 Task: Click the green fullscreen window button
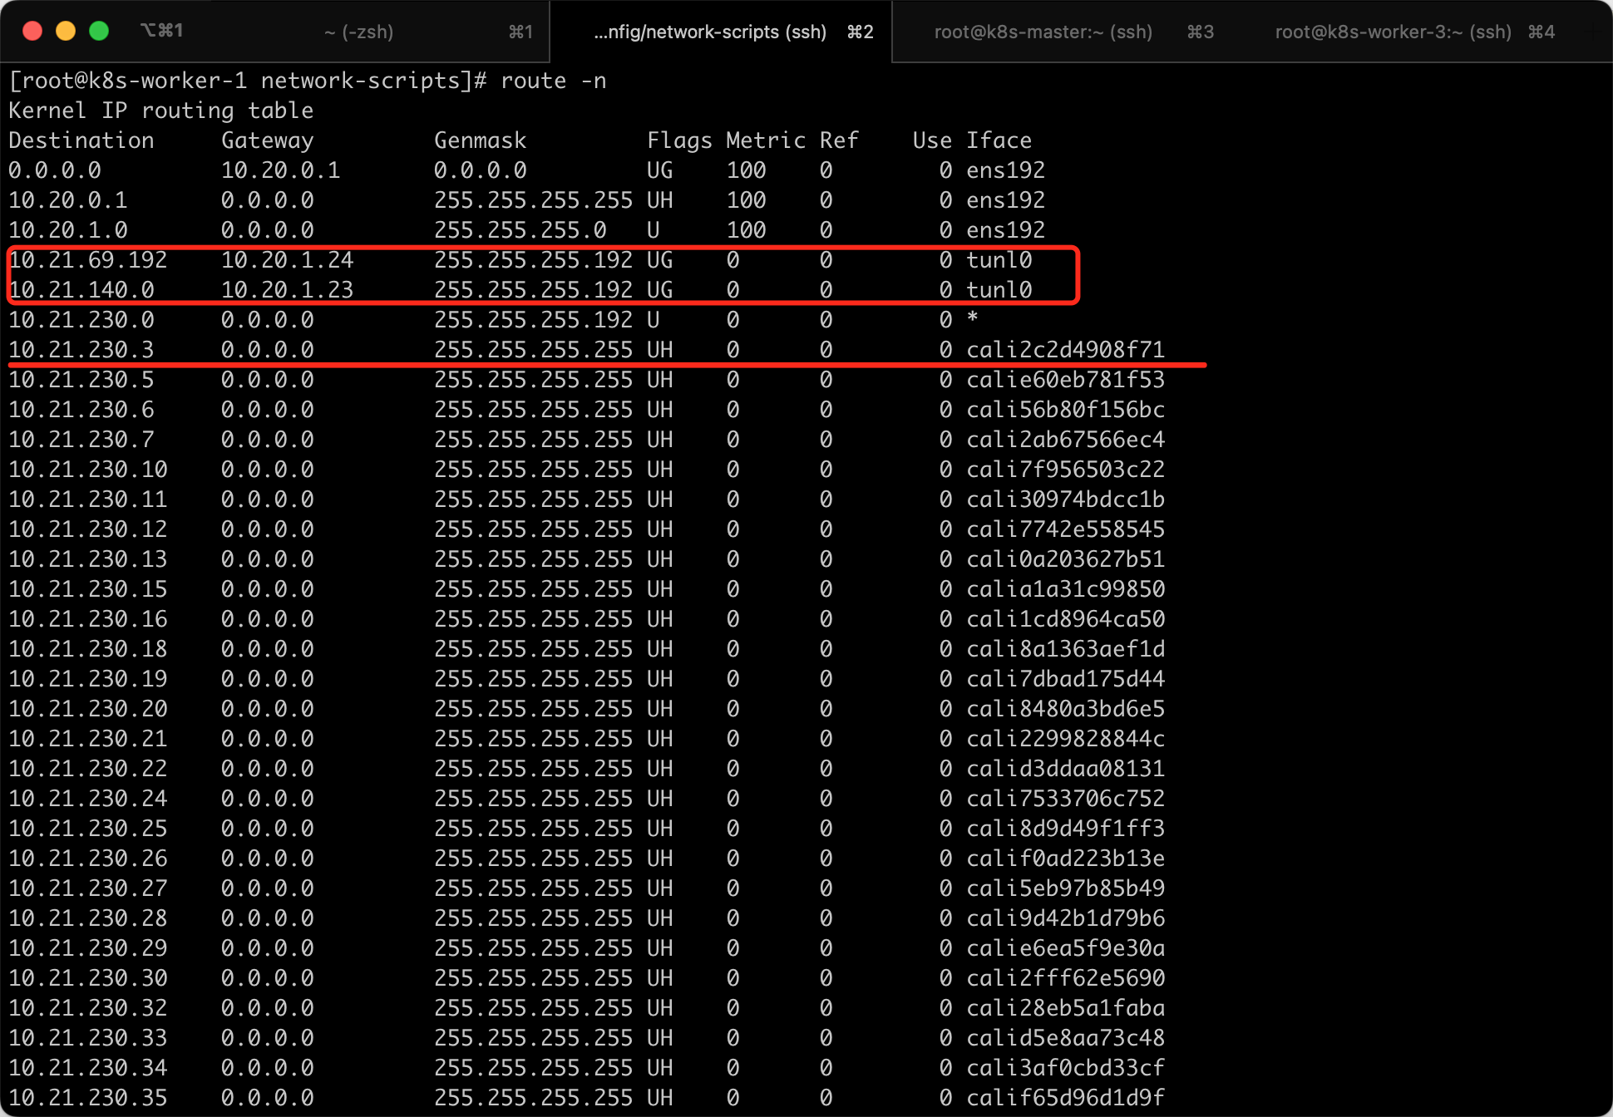99,31
